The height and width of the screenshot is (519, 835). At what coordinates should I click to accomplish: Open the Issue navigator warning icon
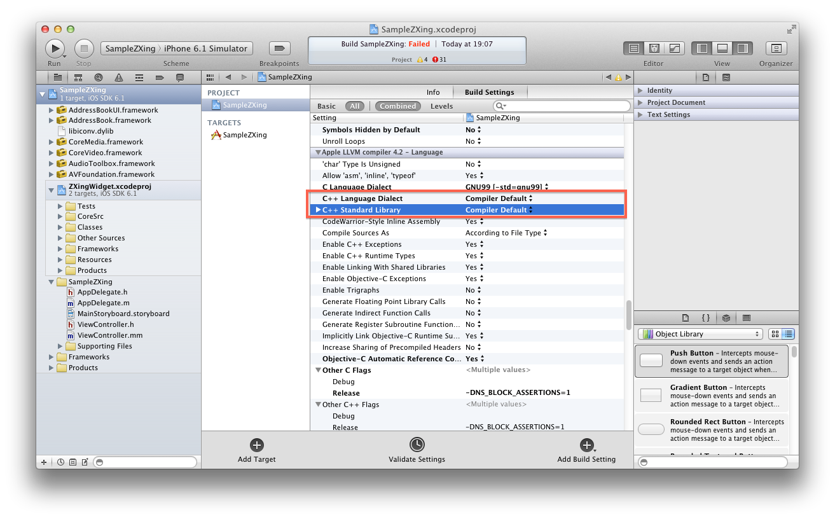click(x=118, y=77)
